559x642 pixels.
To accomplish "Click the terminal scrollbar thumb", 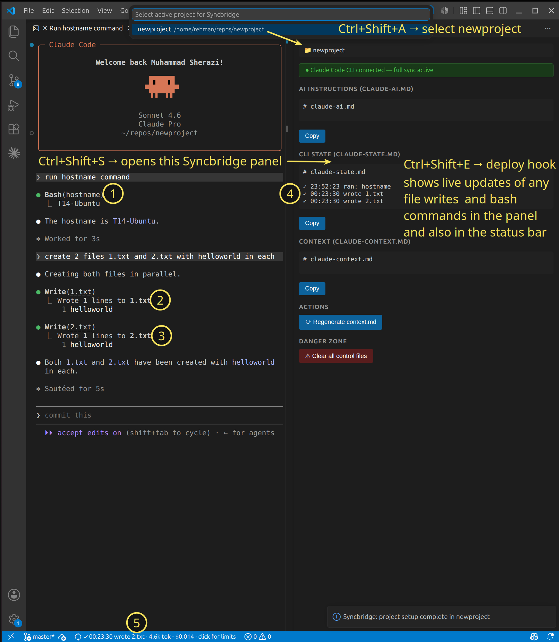I will [287, 128].
